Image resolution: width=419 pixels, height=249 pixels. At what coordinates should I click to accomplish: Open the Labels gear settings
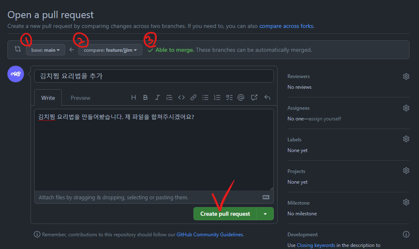click(406, 139)
